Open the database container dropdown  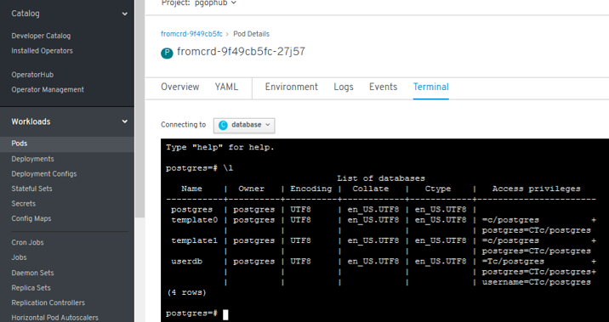click(244, 125)
